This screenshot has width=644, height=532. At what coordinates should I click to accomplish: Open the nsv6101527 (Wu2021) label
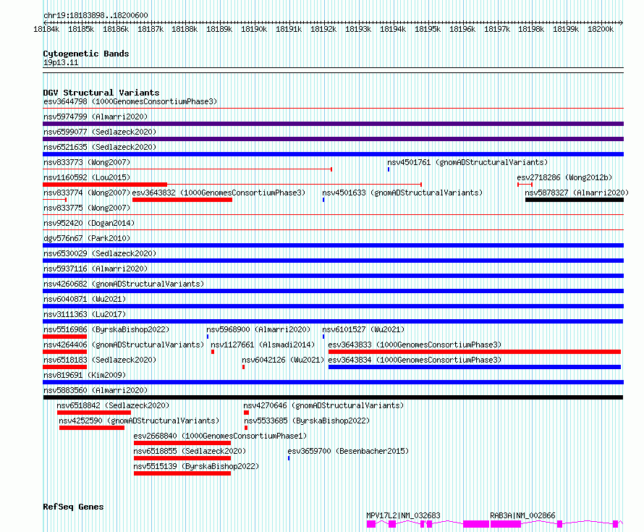(363, 329)
